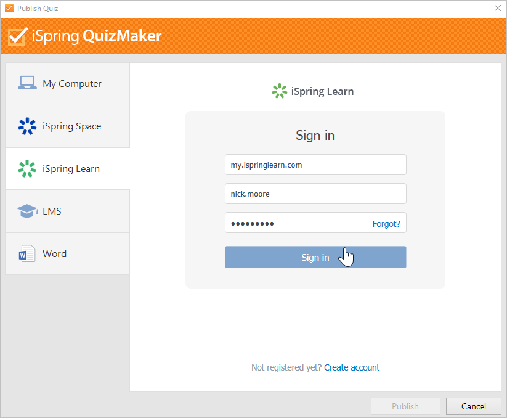Open the Forgot? password link
This screenshot has height=418, width=507.
coord(386,224)
